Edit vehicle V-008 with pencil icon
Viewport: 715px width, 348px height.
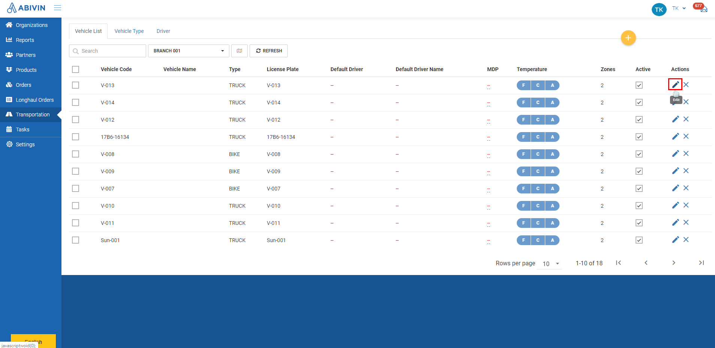click(675, 153)
